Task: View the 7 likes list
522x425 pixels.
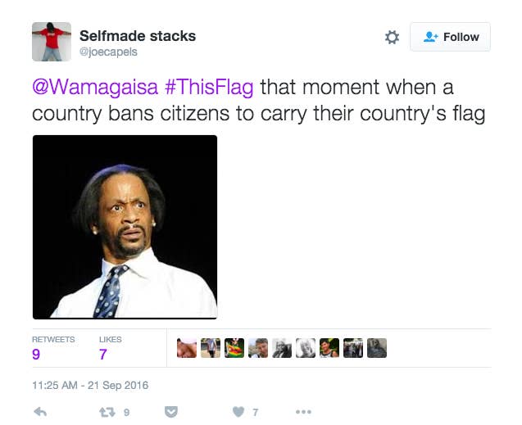Action: point(110,348)
